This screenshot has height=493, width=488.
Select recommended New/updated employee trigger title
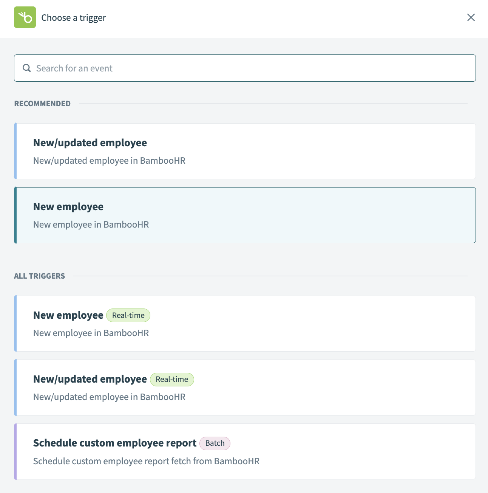click(x=90, y=143)
